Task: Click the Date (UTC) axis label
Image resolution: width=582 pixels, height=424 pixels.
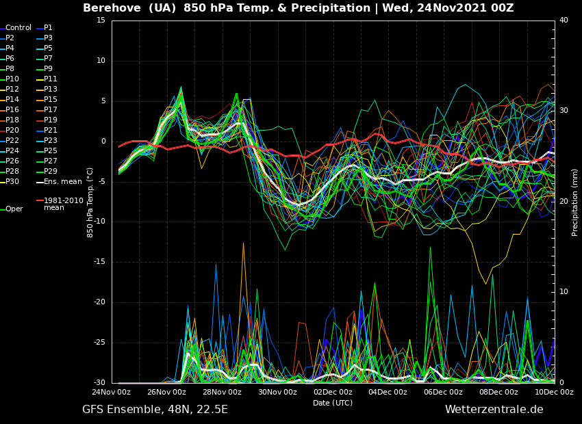Action: [x=333, y=403]
